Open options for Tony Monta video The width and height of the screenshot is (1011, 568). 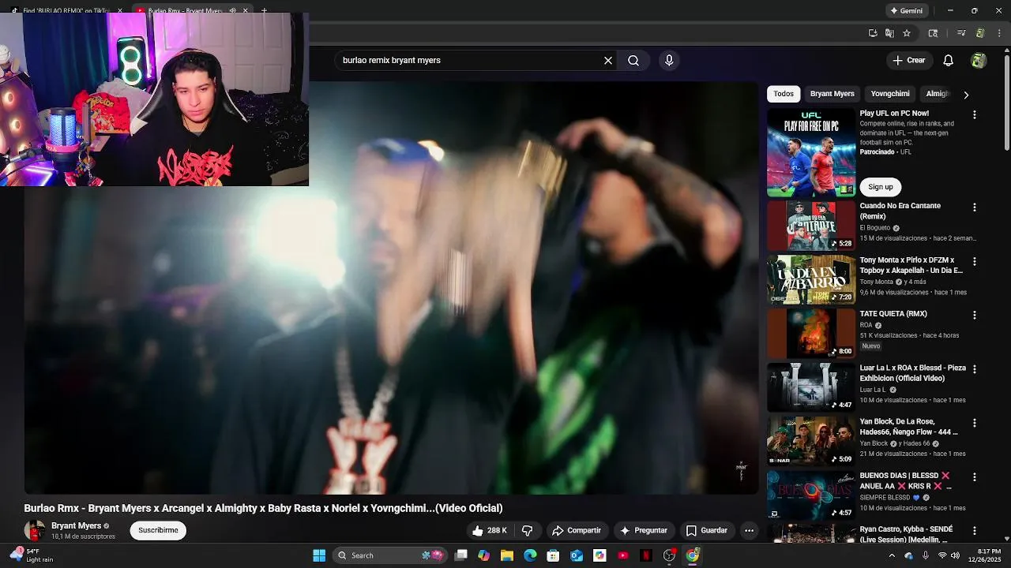[975, 261]
